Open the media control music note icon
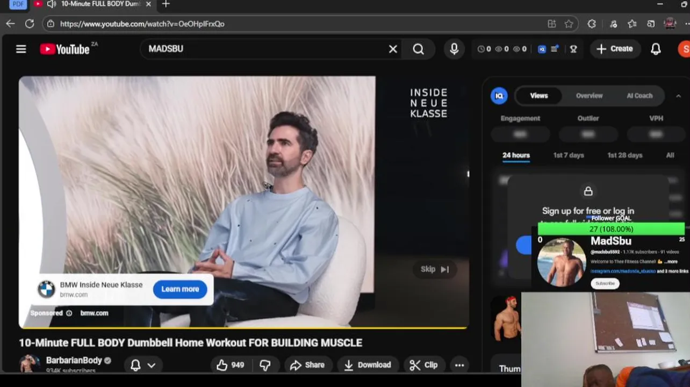Viewport: 690px width, 387px height. [x=613, y=24]
